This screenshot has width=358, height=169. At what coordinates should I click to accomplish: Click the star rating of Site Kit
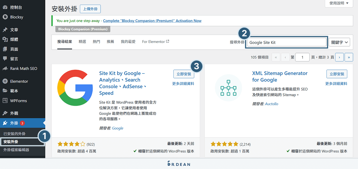tap(72, 144)
